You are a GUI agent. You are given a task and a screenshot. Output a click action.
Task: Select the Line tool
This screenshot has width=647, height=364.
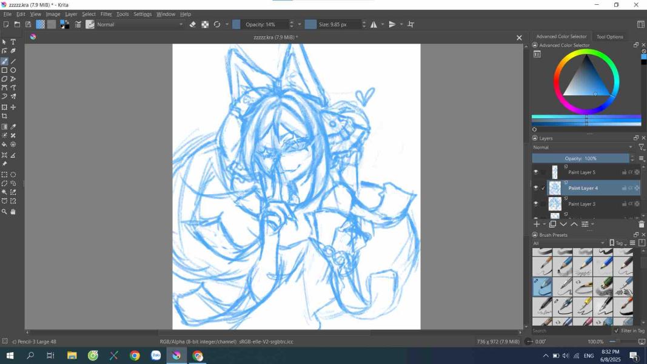click(x=13, y=61)
